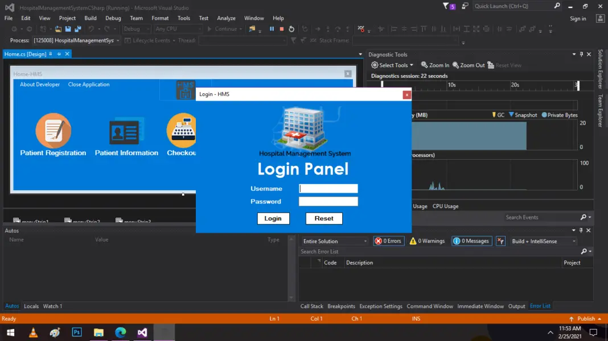
Task: Toggle the 0 Messages filter
Action: pyautogui.click(x=471, y=241)
